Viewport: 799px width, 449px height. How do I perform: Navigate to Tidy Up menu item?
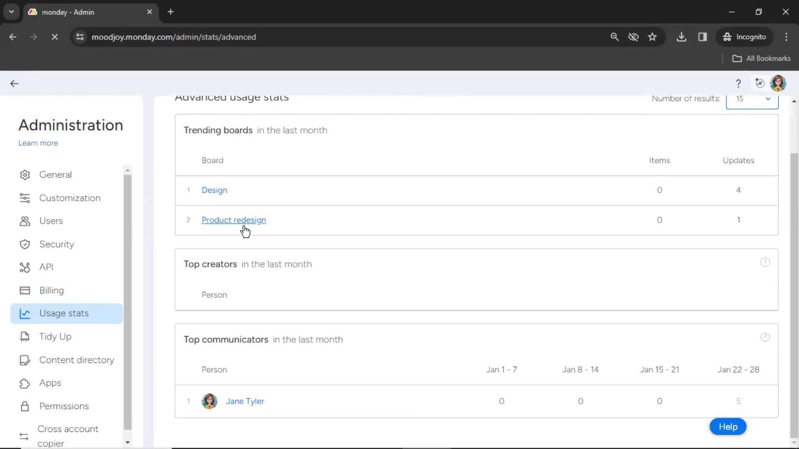[x=55, y=336]
